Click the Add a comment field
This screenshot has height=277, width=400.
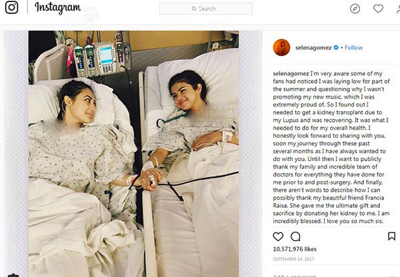(295, 276)
